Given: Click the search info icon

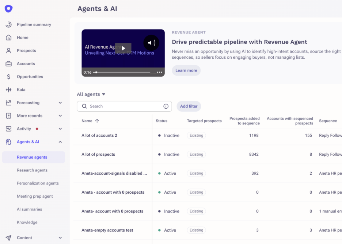Looking at the screenshot, I should pyautogui.click(x=166, y=106).
